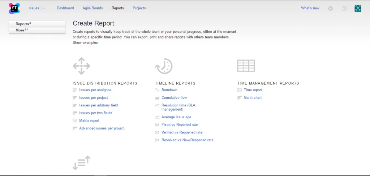Open Advanced issues per project report

[102, 128]
